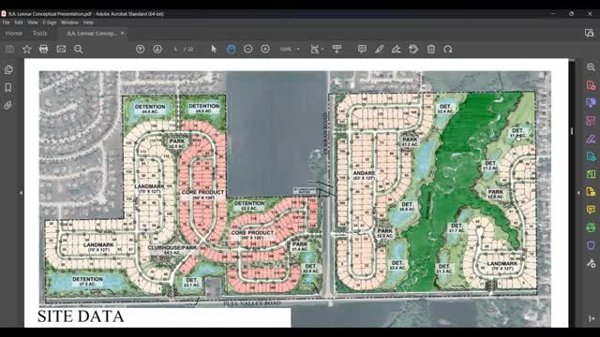
Task: Send file by email envelope icon
Action: coord(61,49)
